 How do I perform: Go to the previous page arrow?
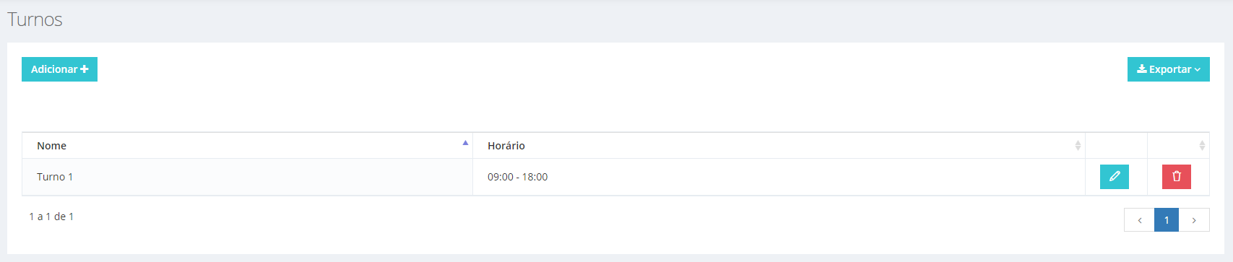coord(1139,220)
